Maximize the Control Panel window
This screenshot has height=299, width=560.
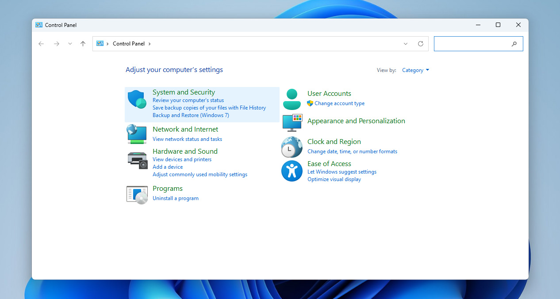pos(498,25)
